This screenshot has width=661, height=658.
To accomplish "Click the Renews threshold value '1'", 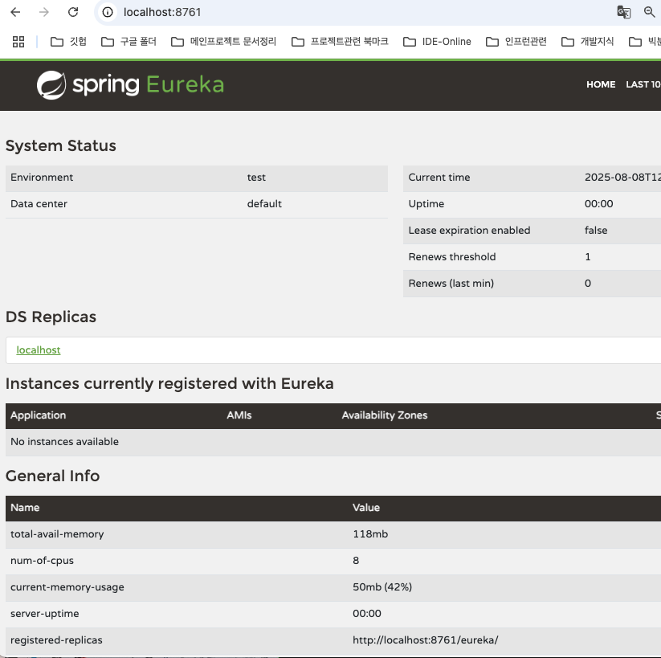I will tap(588, 257).
